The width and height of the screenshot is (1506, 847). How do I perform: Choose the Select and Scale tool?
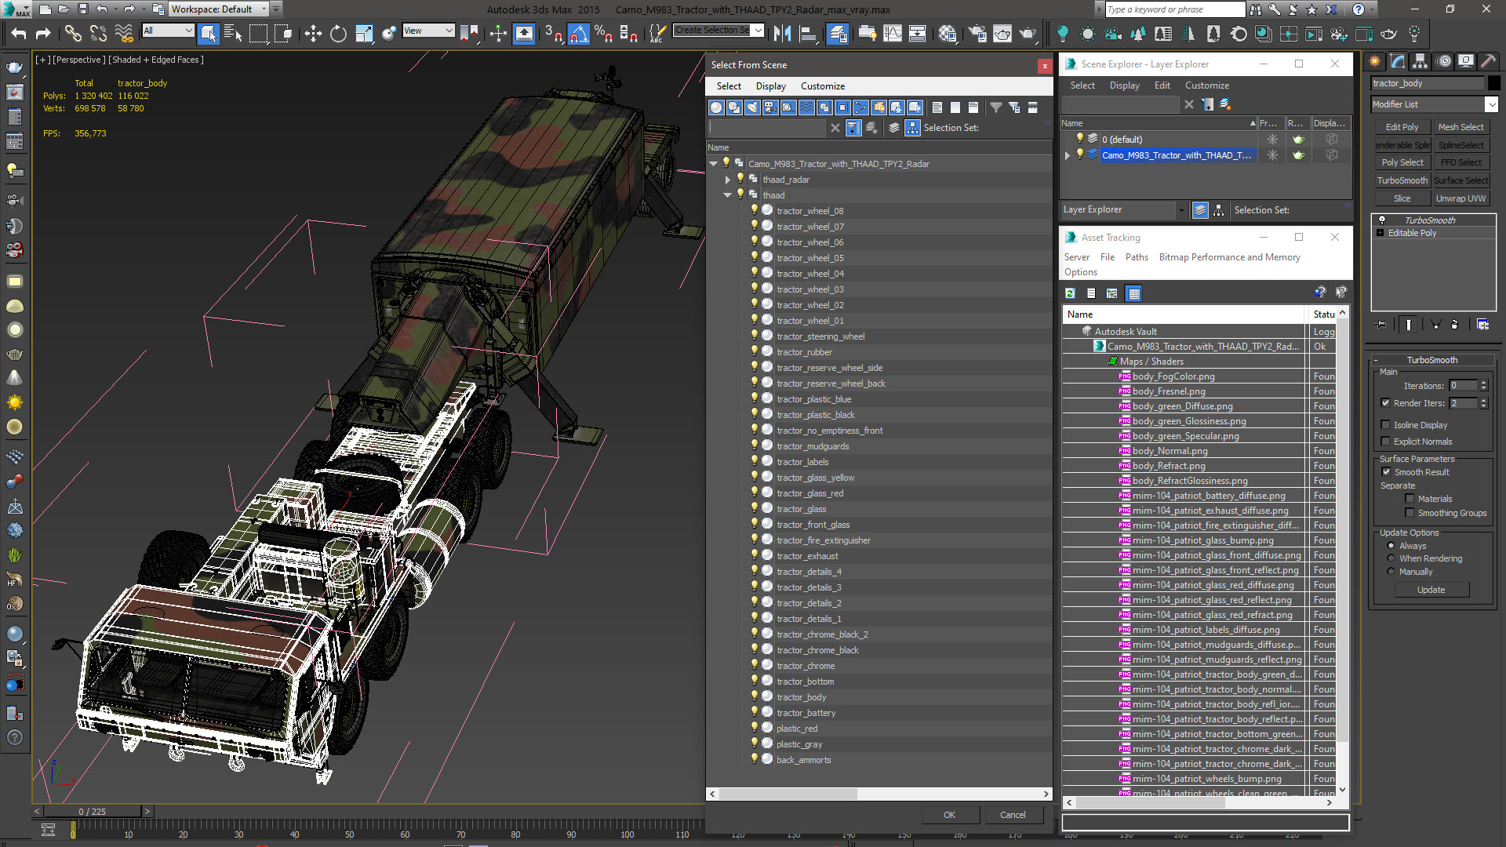point(363,33)
